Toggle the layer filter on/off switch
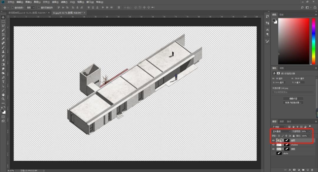318x172 pixels. (x=310, y=126)
